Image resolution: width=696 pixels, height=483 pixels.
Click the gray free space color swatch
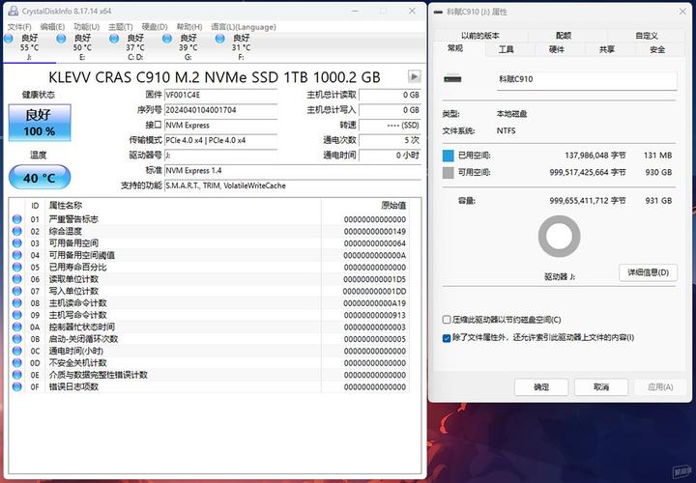(449, 173)
